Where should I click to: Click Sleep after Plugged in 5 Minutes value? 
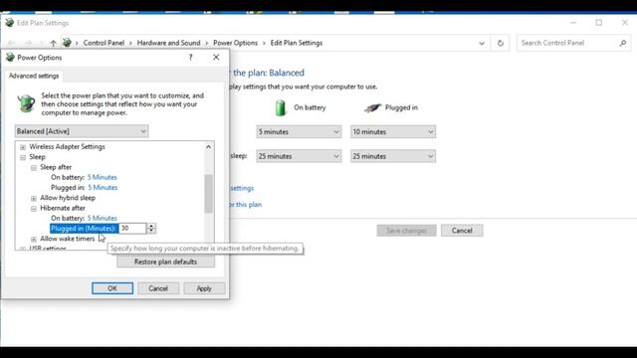(x=103, y=188)
